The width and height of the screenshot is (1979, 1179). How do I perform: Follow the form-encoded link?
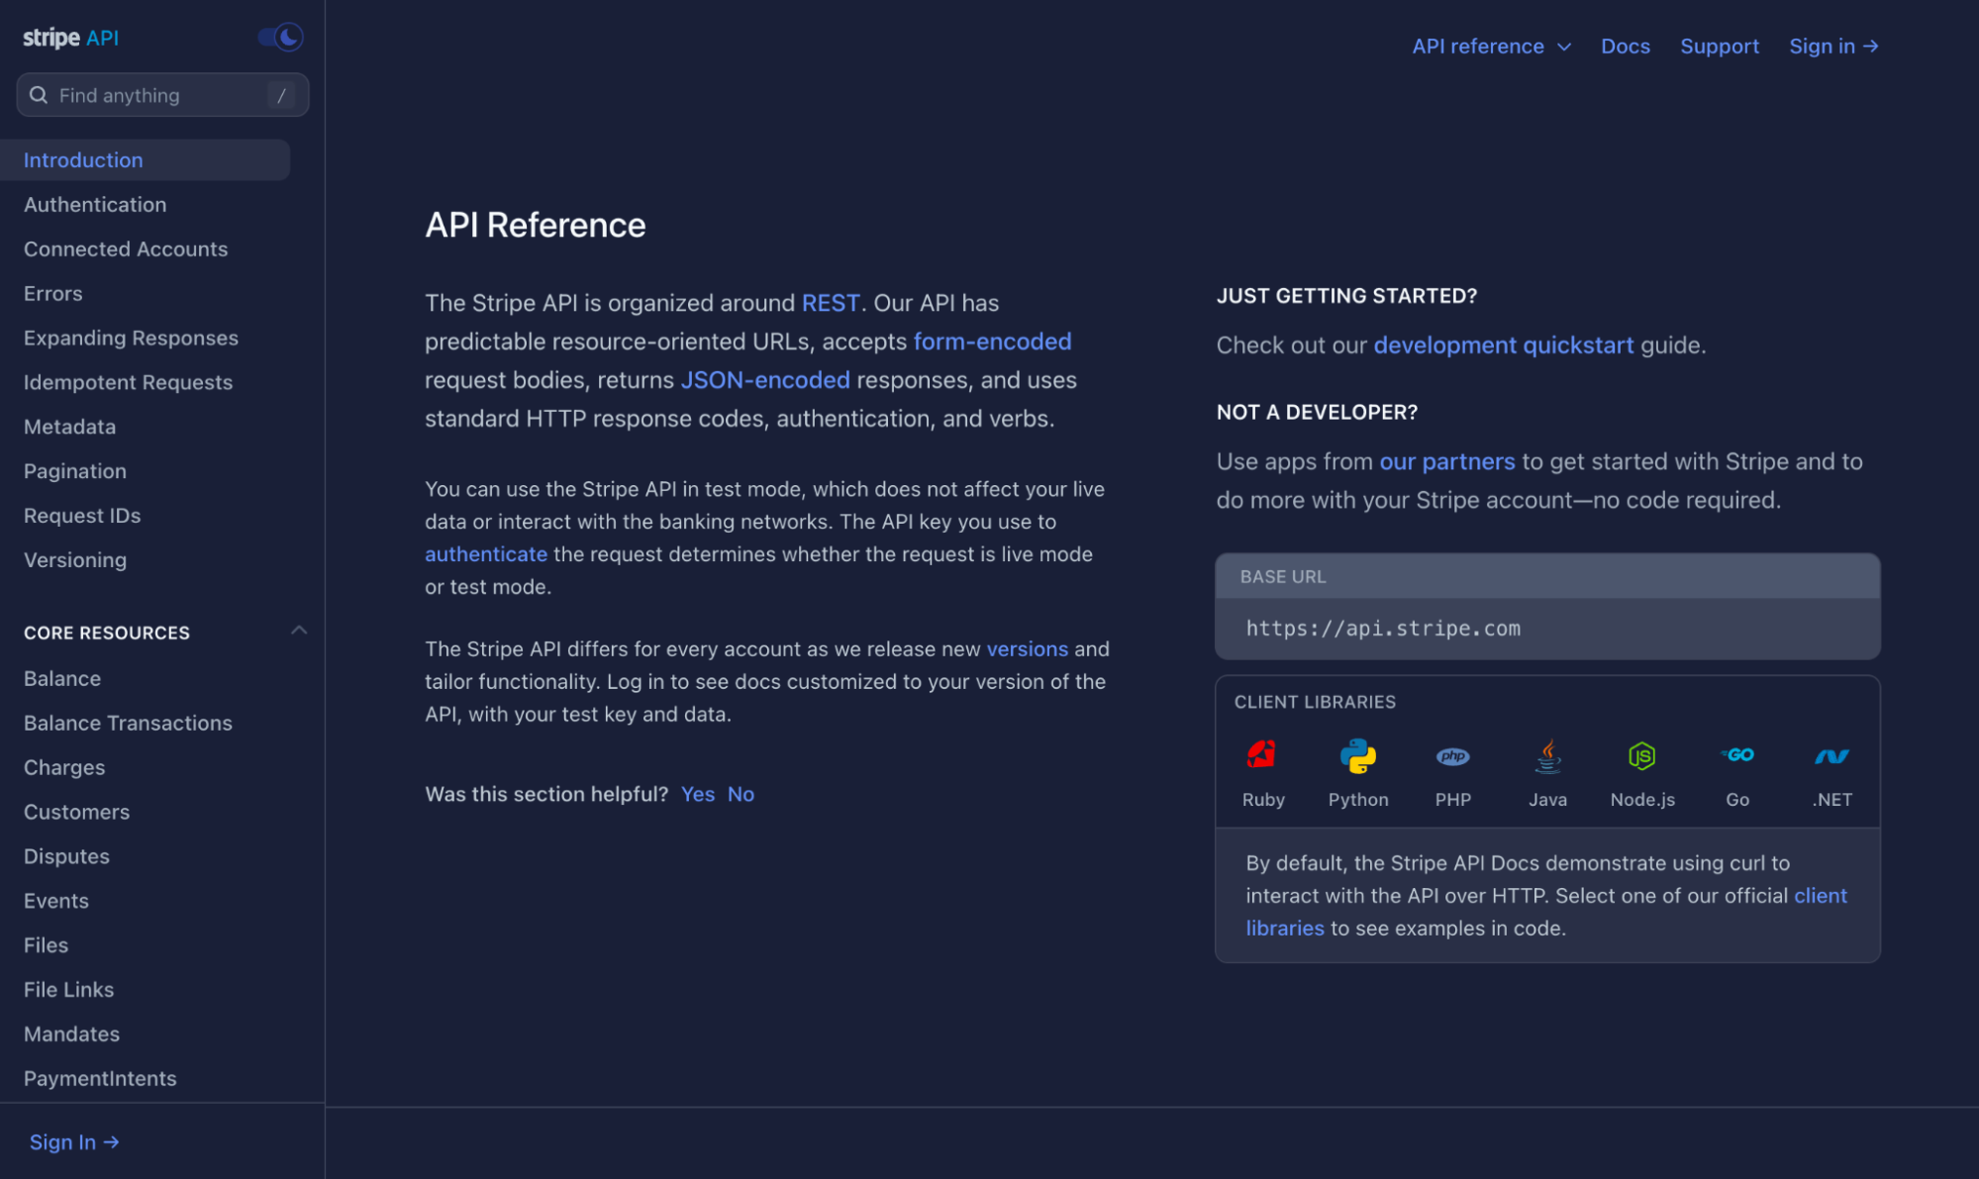coord(992,342)
